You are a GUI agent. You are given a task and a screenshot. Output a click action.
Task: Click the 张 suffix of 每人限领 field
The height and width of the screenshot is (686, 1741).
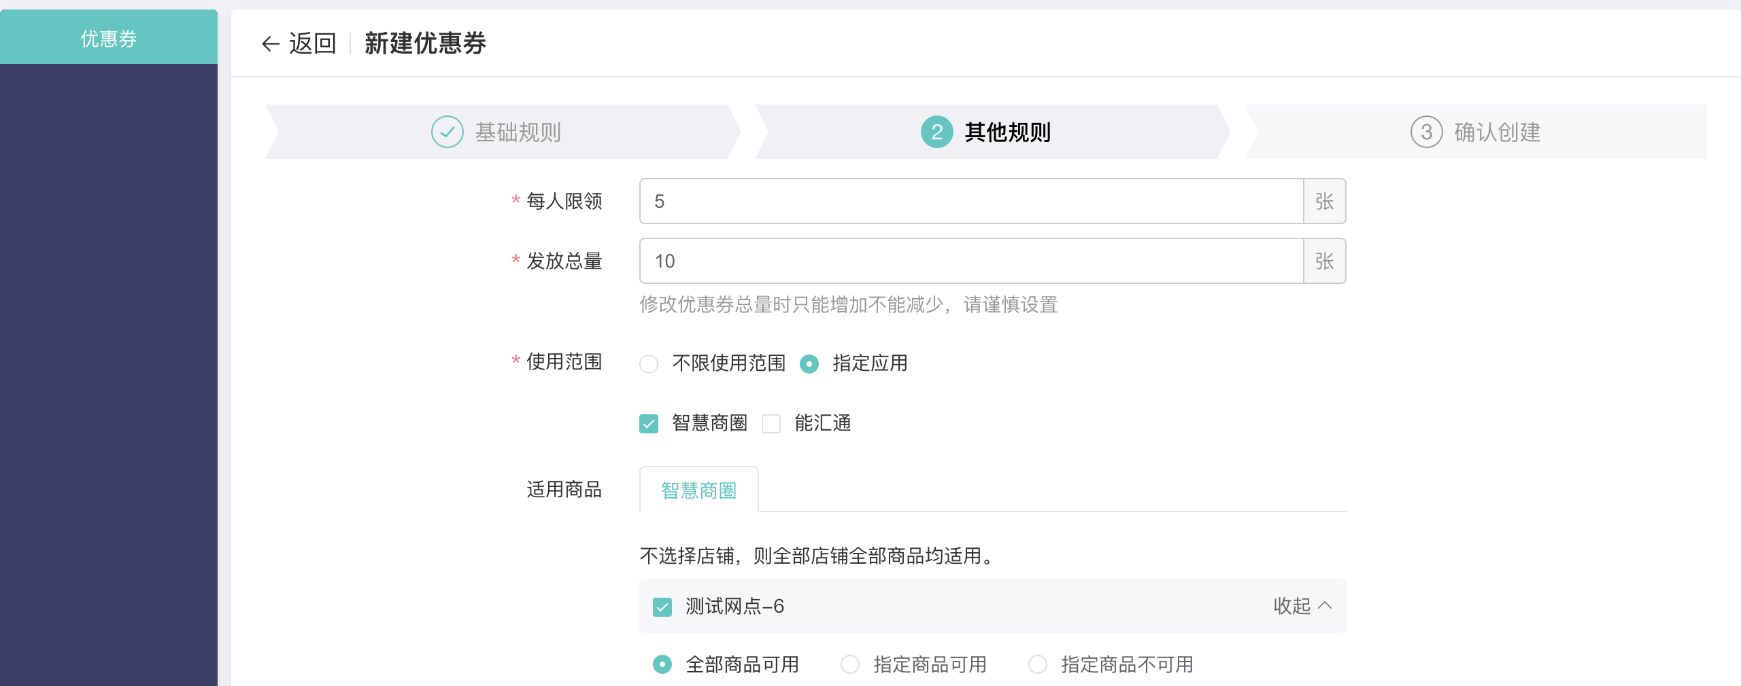(1324, 201)
